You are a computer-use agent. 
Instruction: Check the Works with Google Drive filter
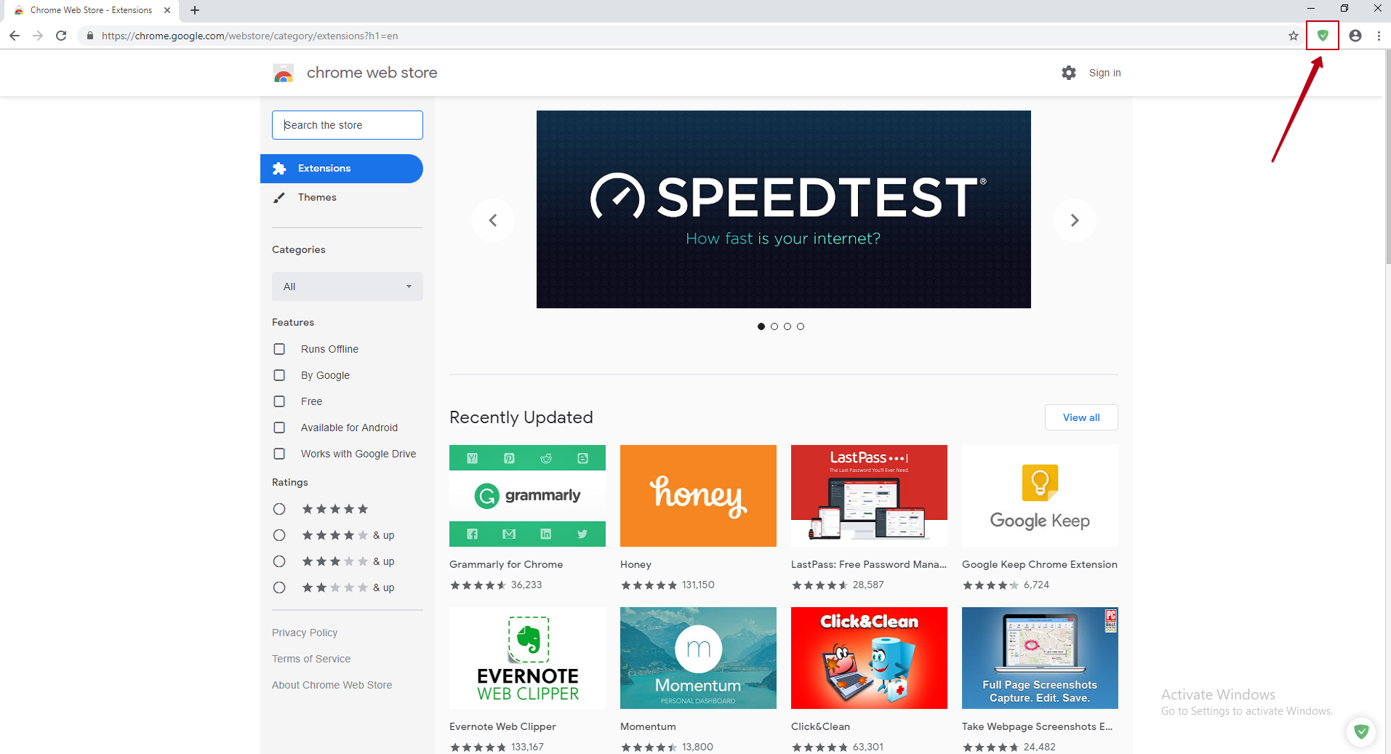(x=279, y=454)
